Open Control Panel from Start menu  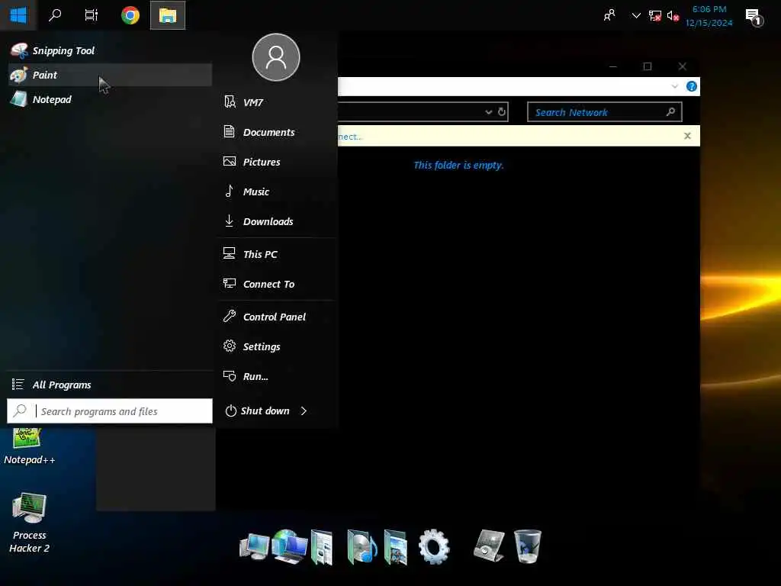point(277,317)
